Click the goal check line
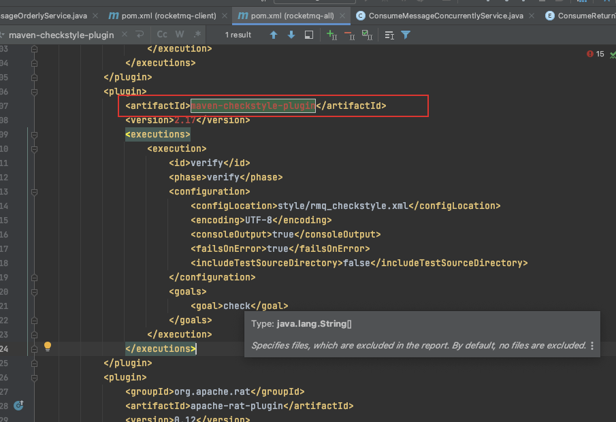616x422 pixels. coord(239,306)
